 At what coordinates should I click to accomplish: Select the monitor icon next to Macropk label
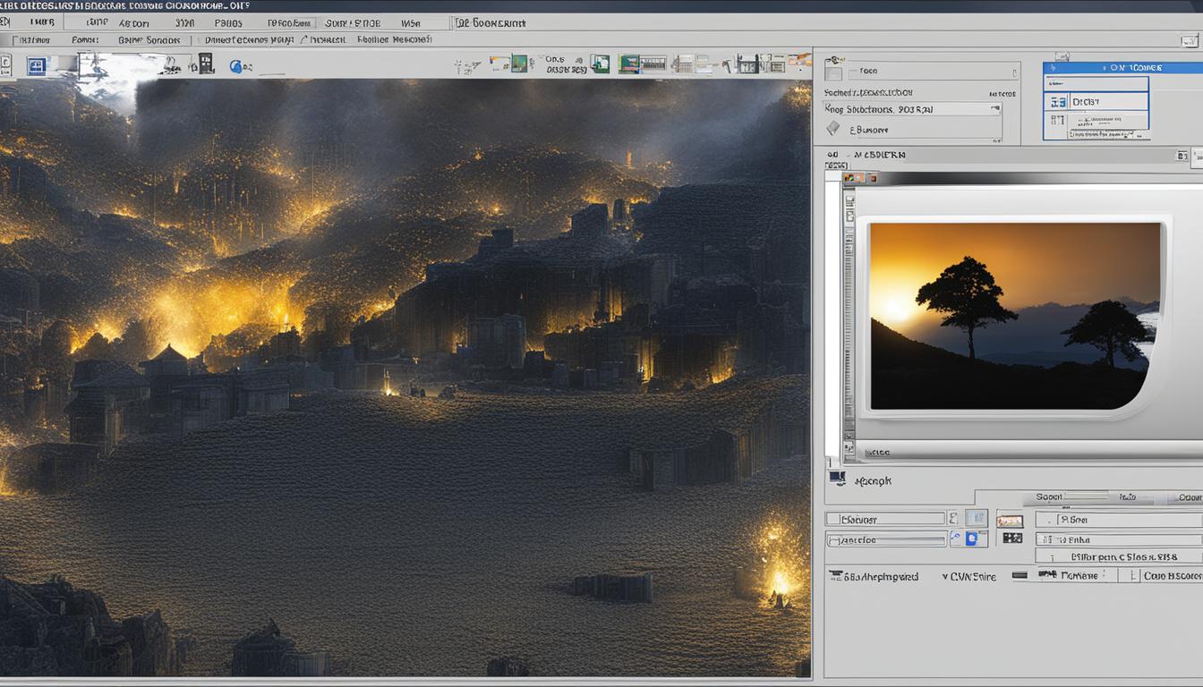point(838,480)
